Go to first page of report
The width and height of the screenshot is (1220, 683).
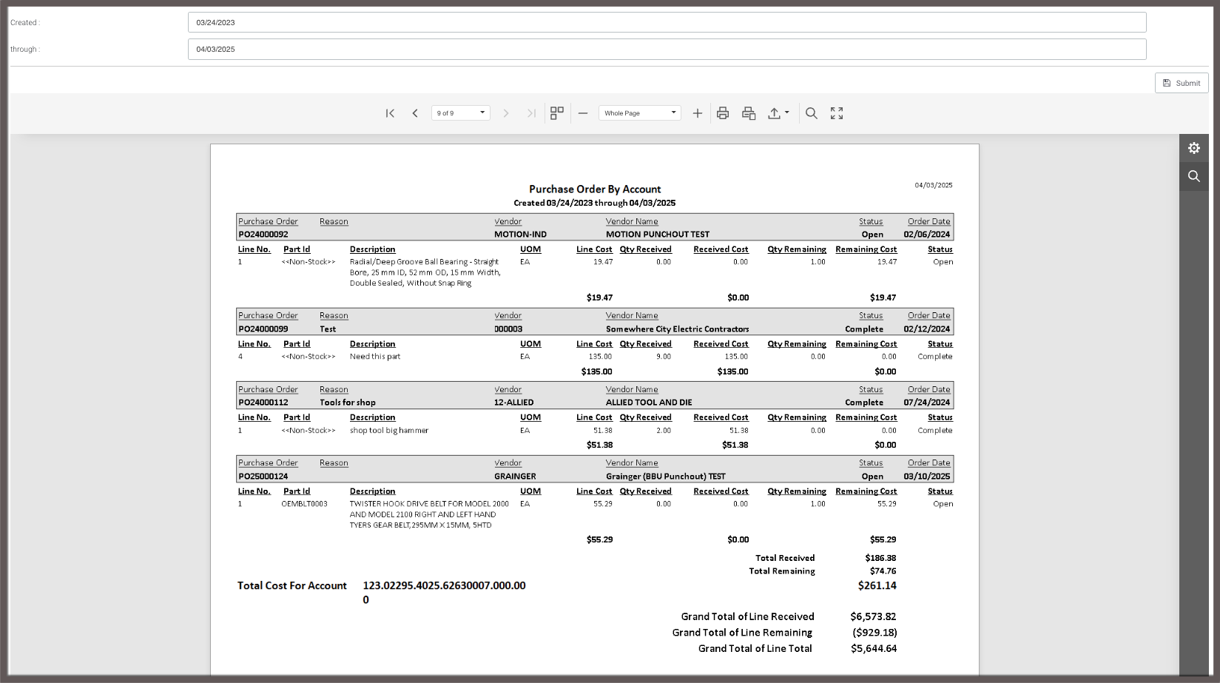pos(390,113)
